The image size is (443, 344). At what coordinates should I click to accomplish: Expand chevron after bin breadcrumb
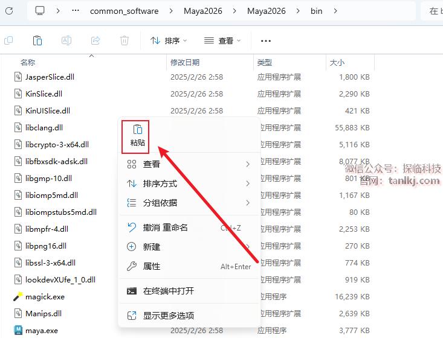coord(335,11)
